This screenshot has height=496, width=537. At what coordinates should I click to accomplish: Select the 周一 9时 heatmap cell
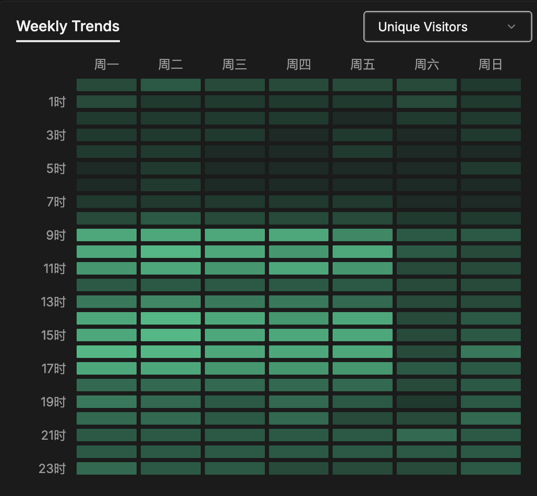point(106,235)
